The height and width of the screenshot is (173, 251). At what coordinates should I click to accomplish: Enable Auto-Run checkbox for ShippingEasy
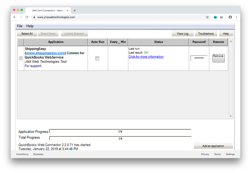97,58
